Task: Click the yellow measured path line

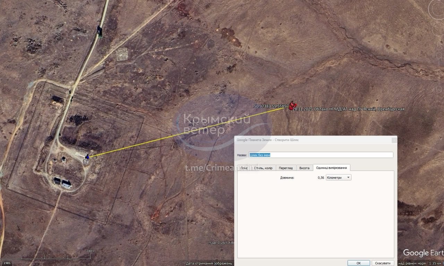Action: tap(187, 133)
